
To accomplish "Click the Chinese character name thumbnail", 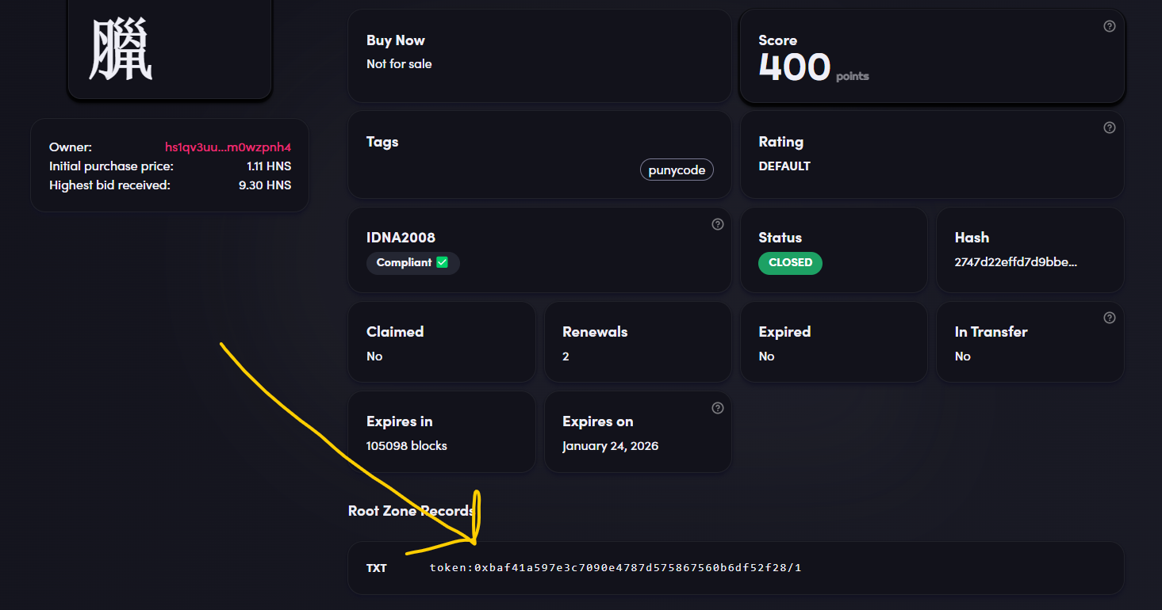I will tap(121, 49).
